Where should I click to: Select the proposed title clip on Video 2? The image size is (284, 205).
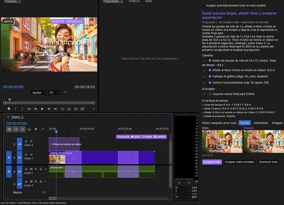(64, 144)
